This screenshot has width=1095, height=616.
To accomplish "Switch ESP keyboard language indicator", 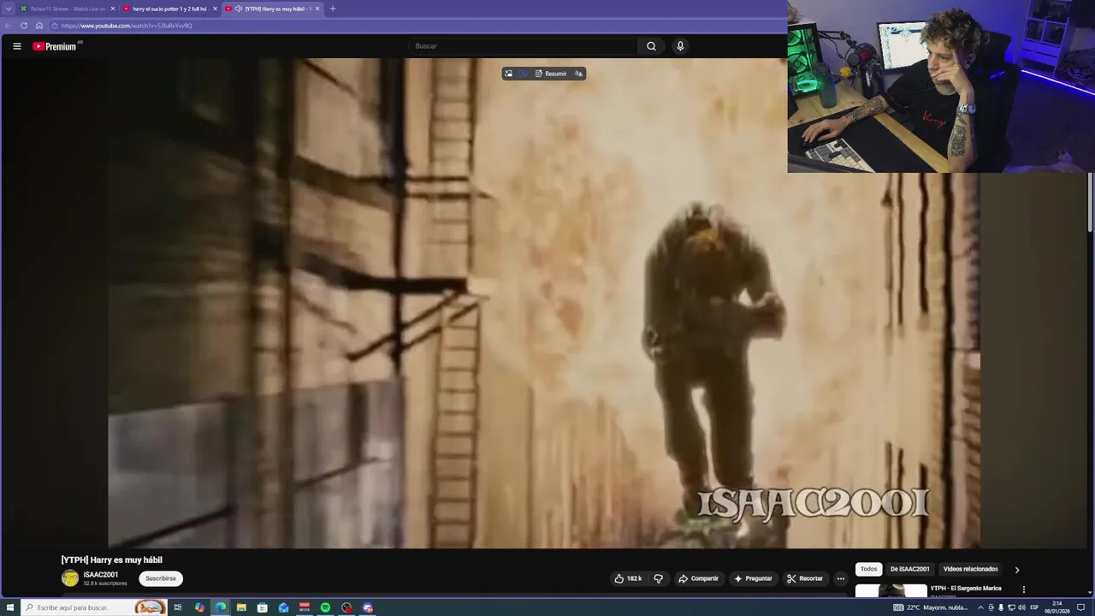I will click(x=1034, y=607).
